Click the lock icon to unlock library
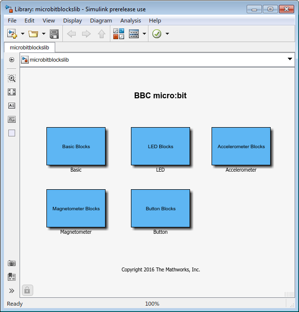The height and width of the screenshot is (312, 299). coord(27,290)
